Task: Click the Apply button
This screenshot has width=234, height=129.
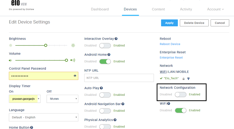Action: point(169,23)
